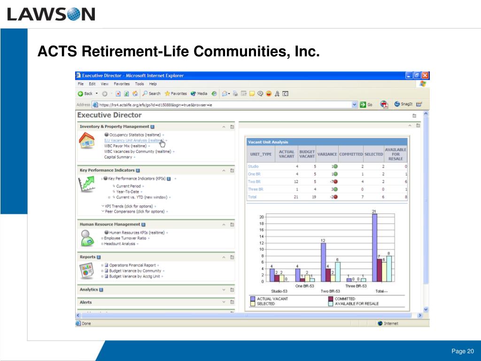Image resolution: width=481 pixels, height=361 pixels.
Task: Click info icon beside Analytics heading
Action: click(101, 290)
